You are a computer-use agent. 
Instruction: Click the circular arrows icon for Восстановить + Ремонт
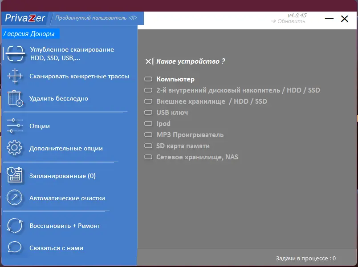click(15, 225)
